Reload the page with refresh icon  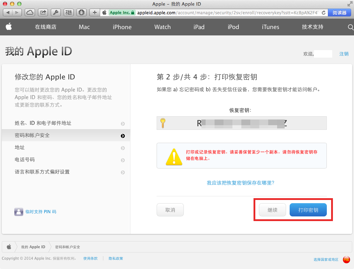[324, 13]
